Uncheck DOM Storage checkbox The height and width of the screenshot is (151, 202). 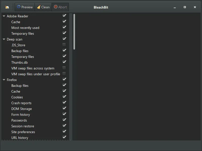click(x=64, y=108)
